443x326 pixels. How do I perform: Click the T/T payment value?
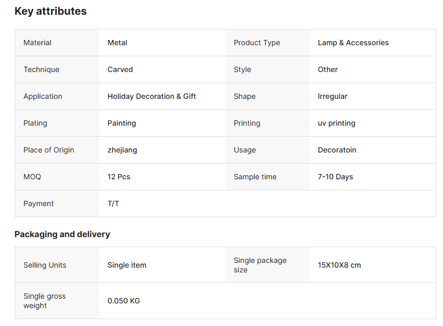(113, 203)
